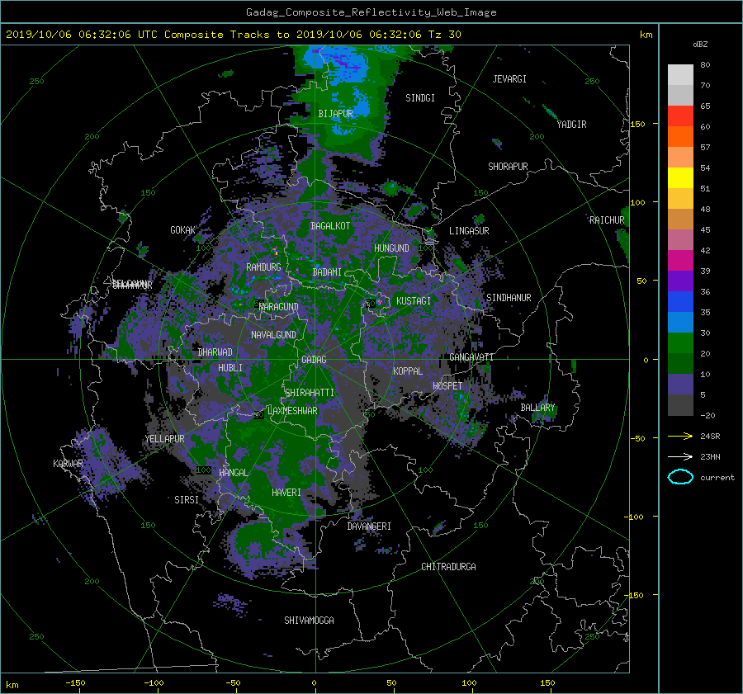Image resolution: width=743 pixels, height=694 pixels.
Task: Click the 'KUSTAGI' city label
Action: [414, 301]
